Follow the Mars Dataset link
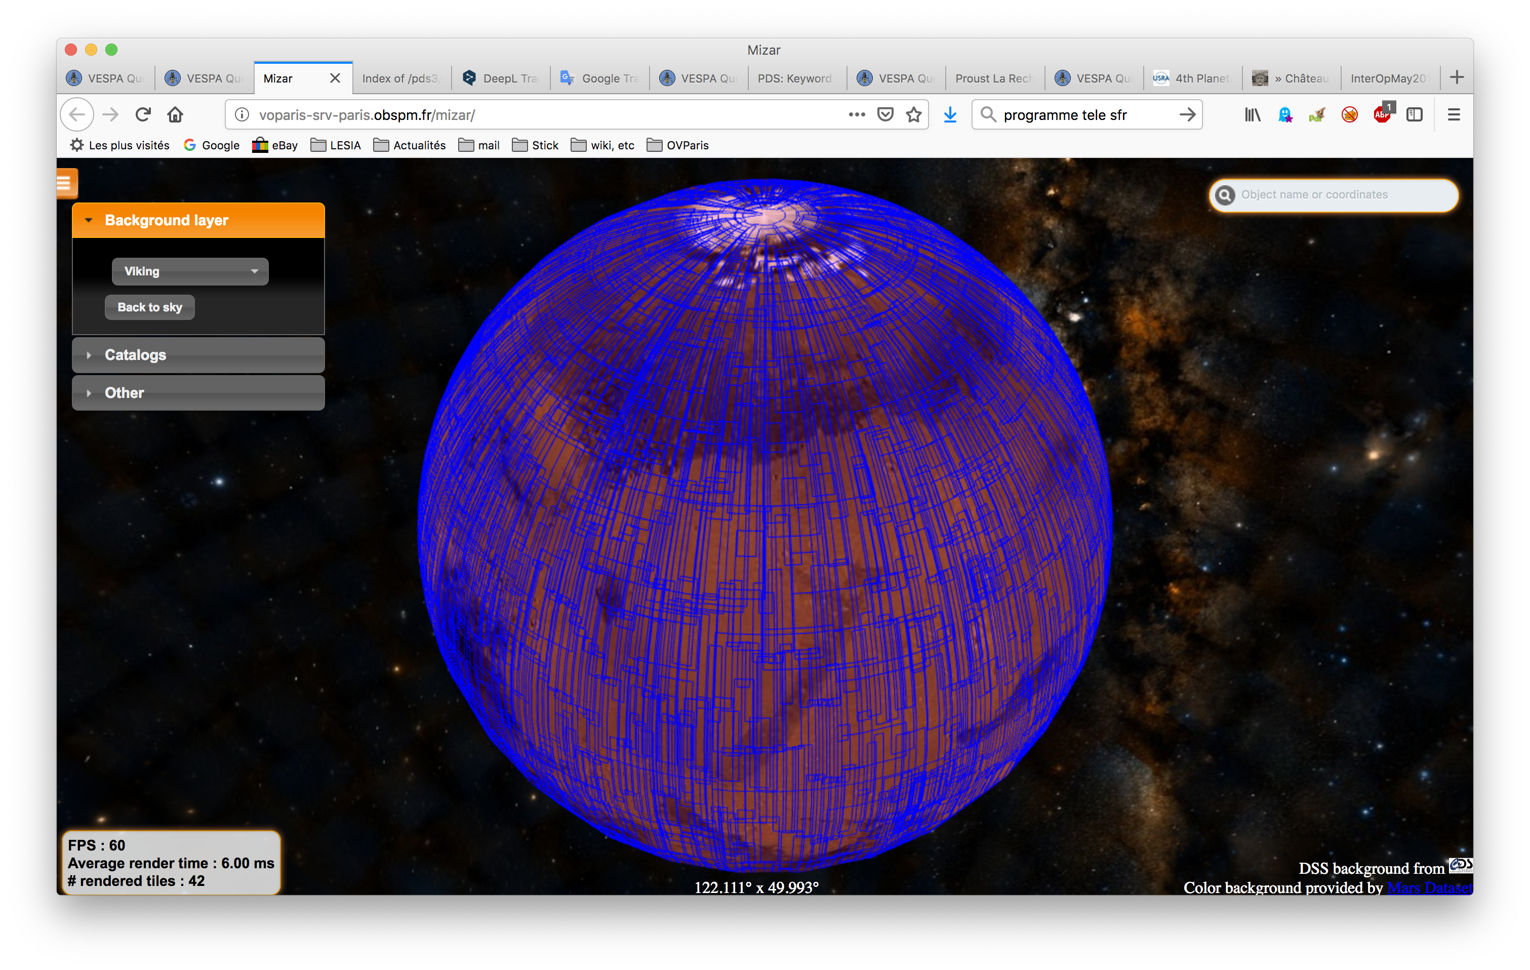This screenshot has height=970, width=1530. point(1429,887)
